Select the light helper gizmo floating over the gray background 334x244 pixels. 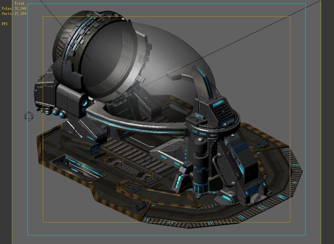tap(29, 116)
